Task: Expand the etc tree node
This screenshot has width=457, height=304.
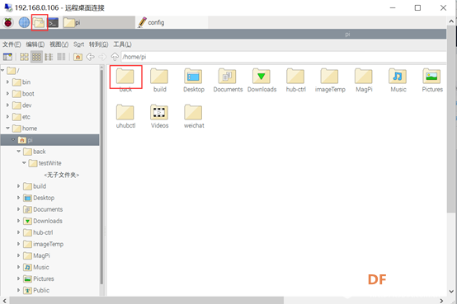Action: pos(8,117)
